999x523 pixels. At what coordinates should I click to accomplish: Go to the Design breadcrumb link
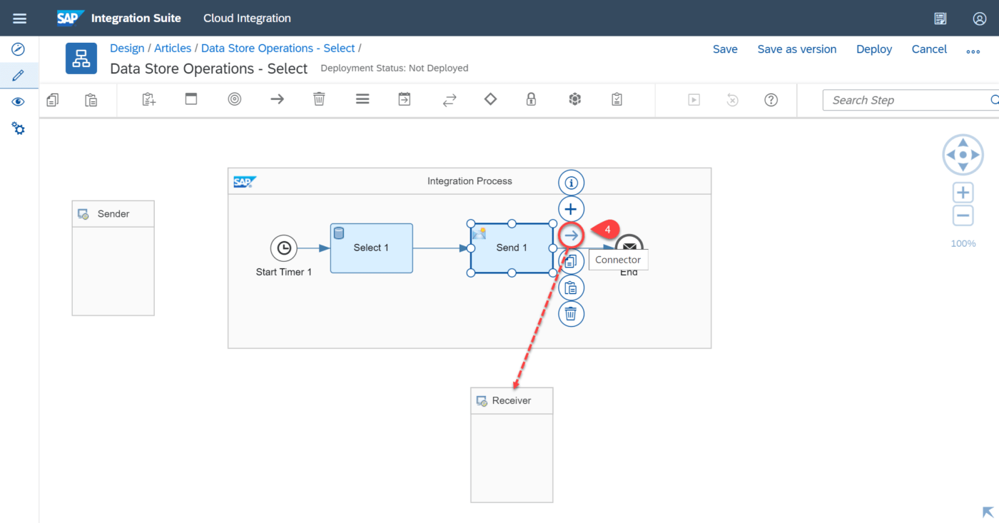tap(127, 49)
